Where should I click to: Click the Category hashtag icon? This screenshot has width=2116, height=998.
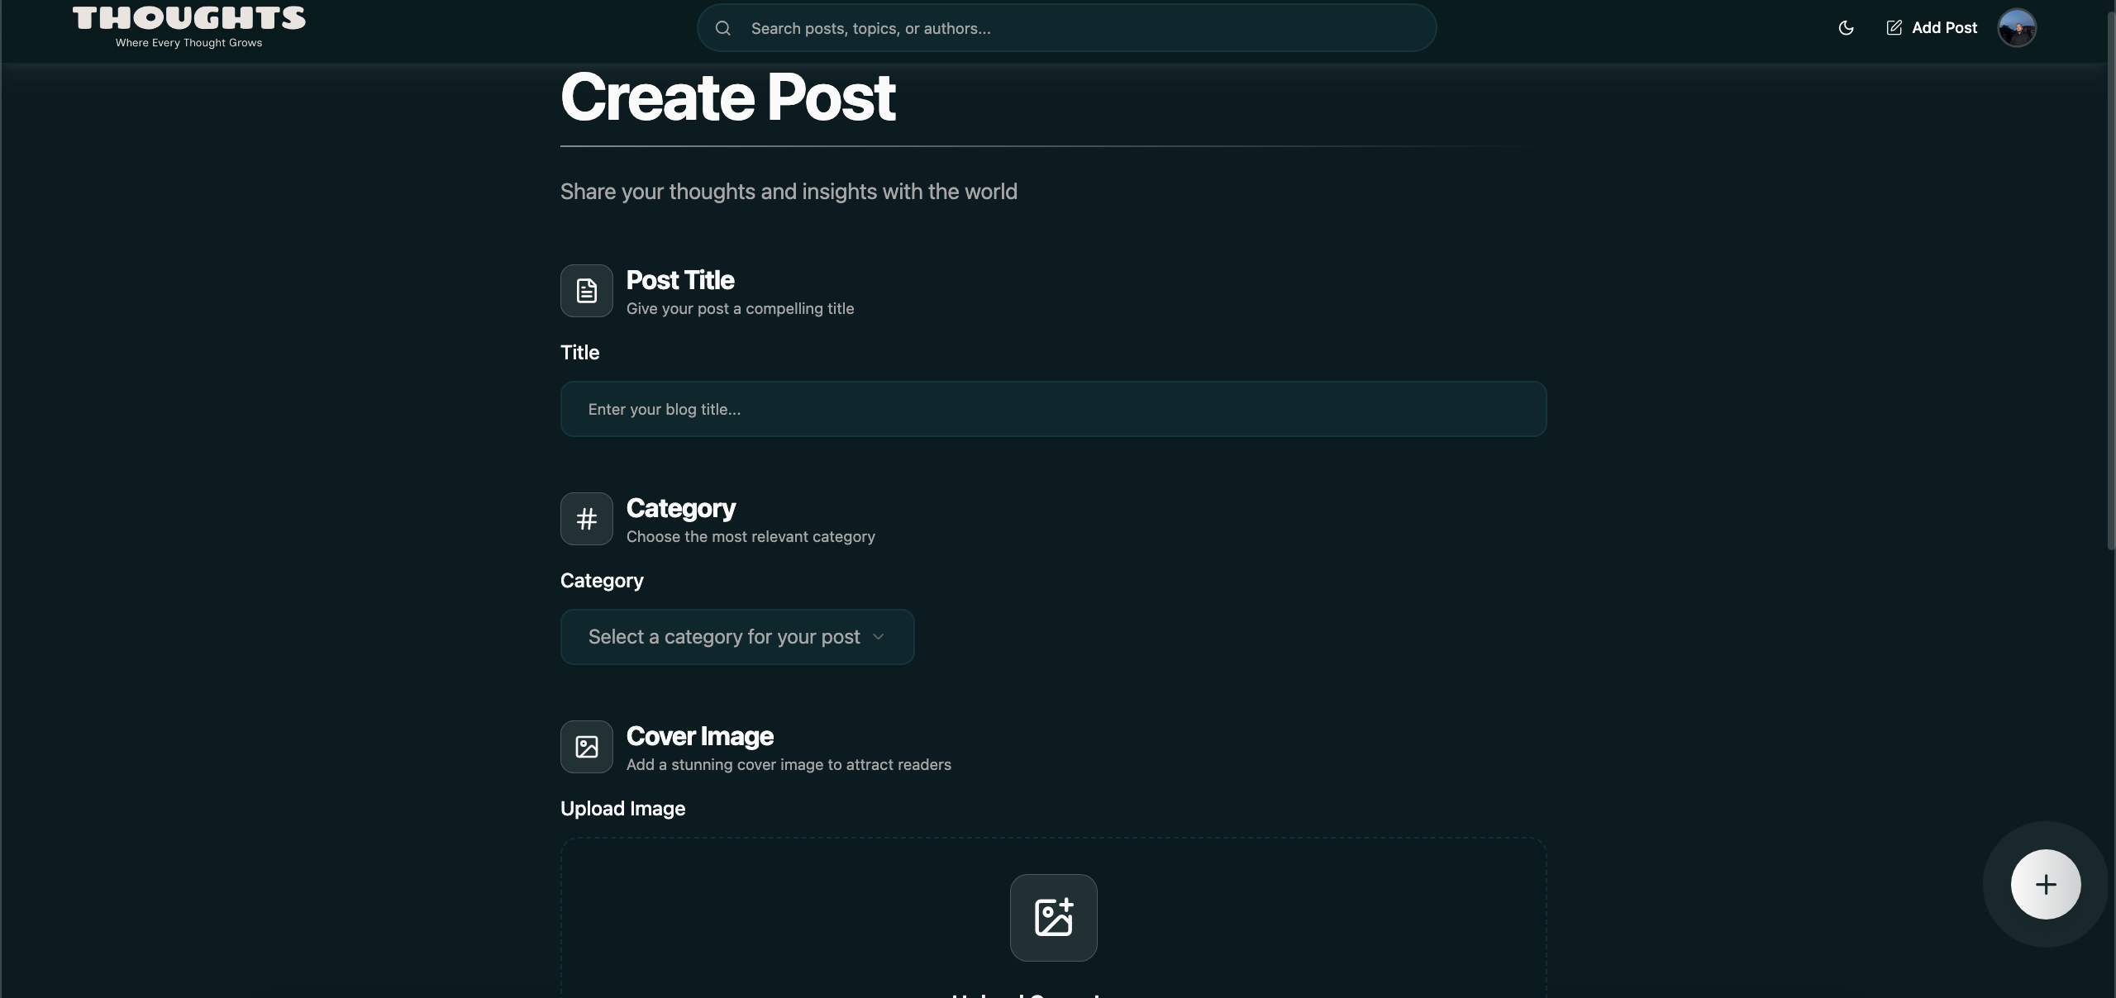click(586, 519)
